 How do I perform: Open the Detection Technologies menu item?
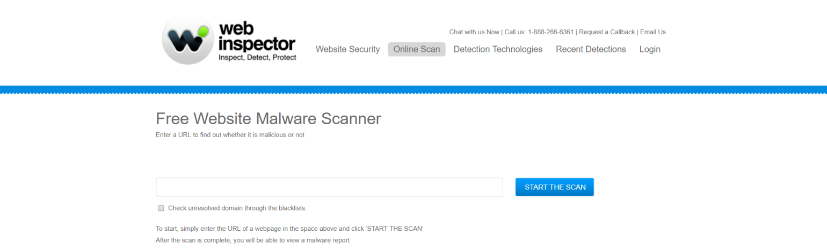coord(498,49)
